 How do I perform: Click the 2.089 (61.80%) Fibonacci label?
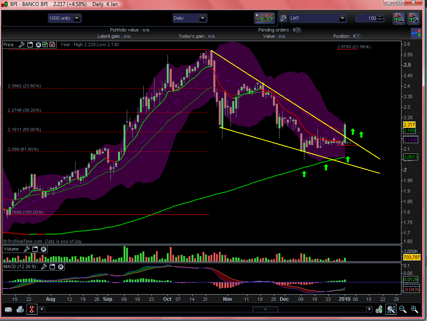click(23, 149)
